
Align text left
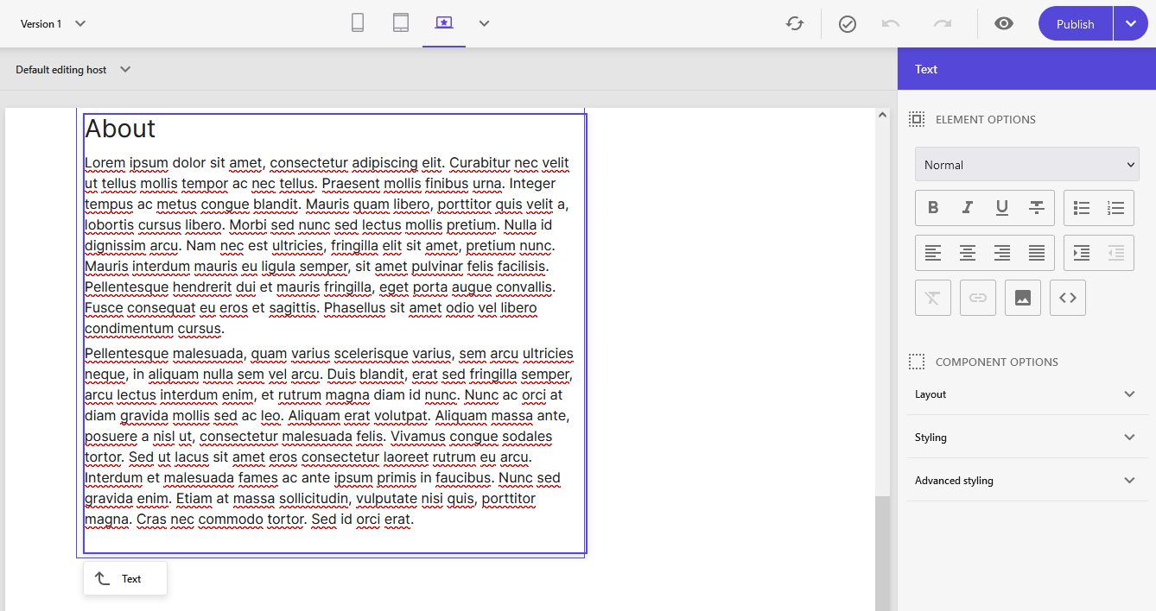[x=933, y=253]
